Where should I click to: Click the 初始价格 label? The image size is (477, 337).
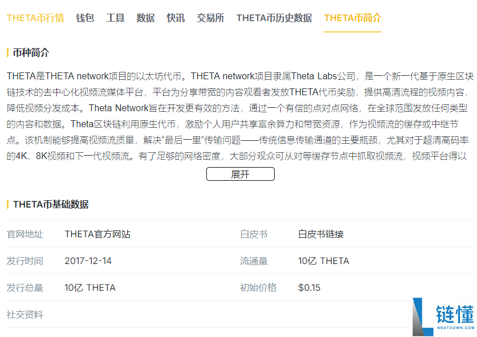tap(258, 288)
